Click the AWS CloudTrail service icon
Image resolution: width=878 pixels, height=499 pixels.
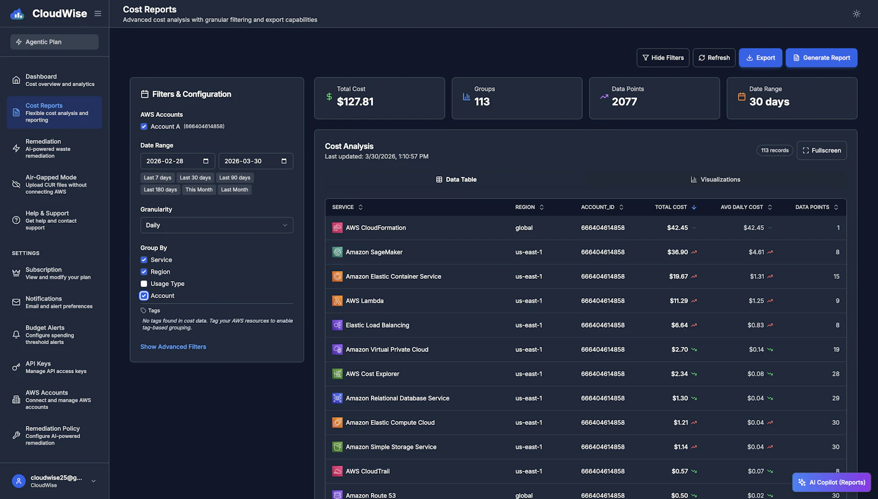(x=337, y=471)
